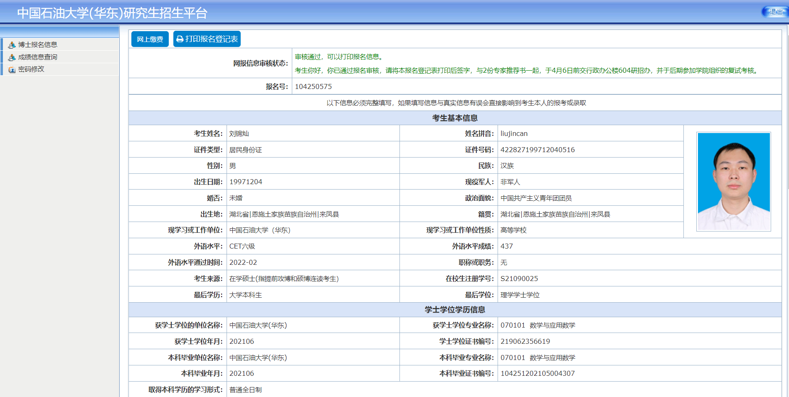Click the 中国石油大学(华东)研究生招生平台 title
789x397 pixels.
pyautogui.click(x=112, y=13)
